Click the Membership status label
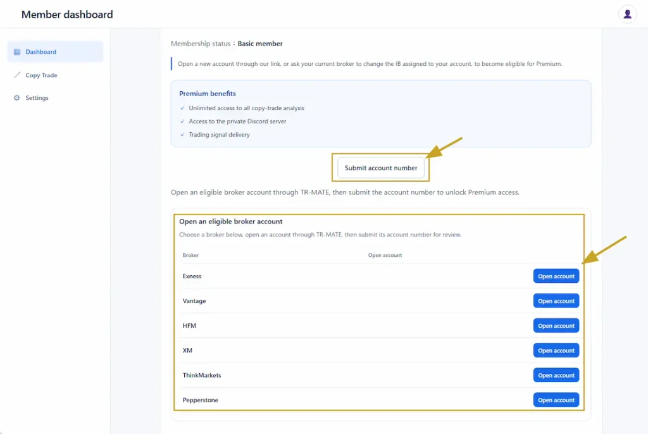The height and width of the screenshot is (434, 648). point(201,44)
